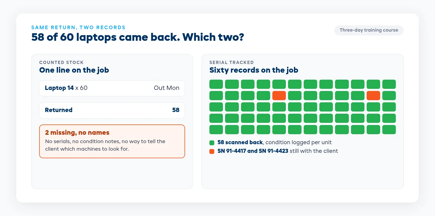Click the second orange laptop square
This screenshot has height=216, width=435.
point(373,96)
